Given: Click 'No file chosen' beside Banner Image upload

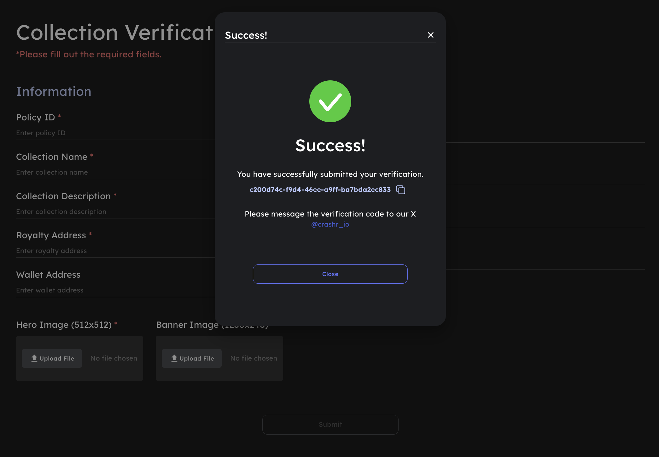Looking at the screenshot, I should point(254,358).
